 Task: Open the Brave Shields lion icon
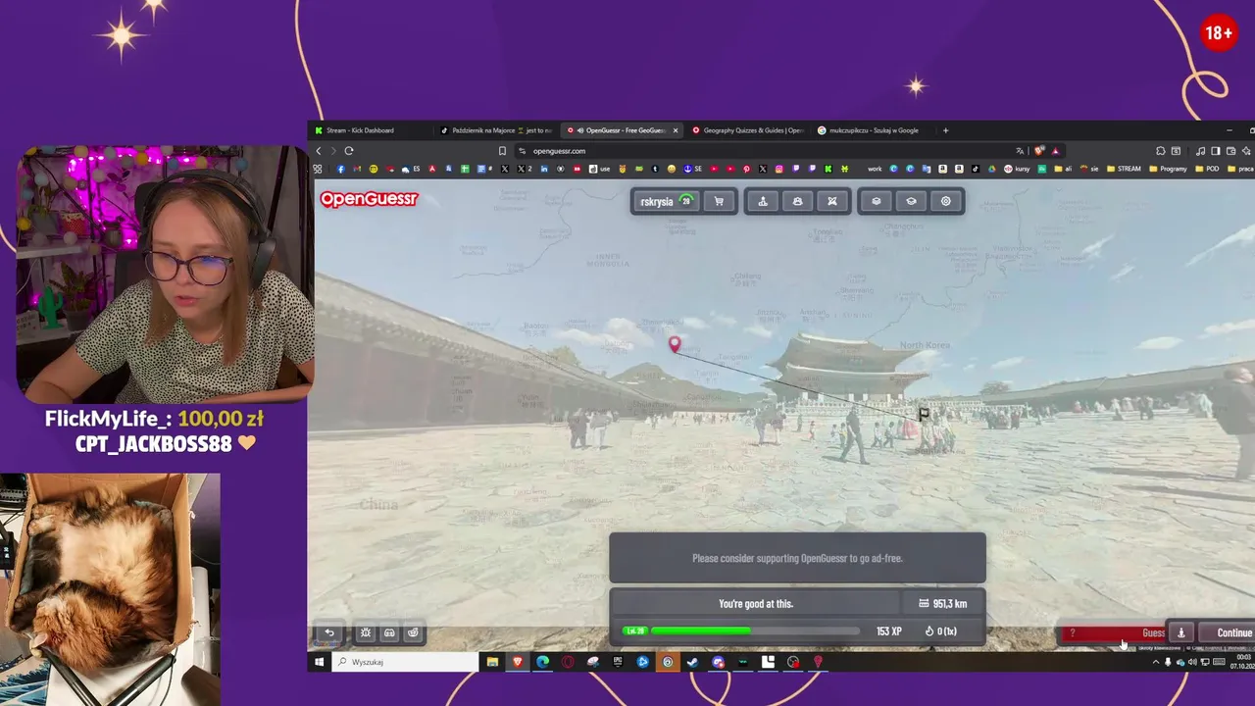(x=1038, y=151)
